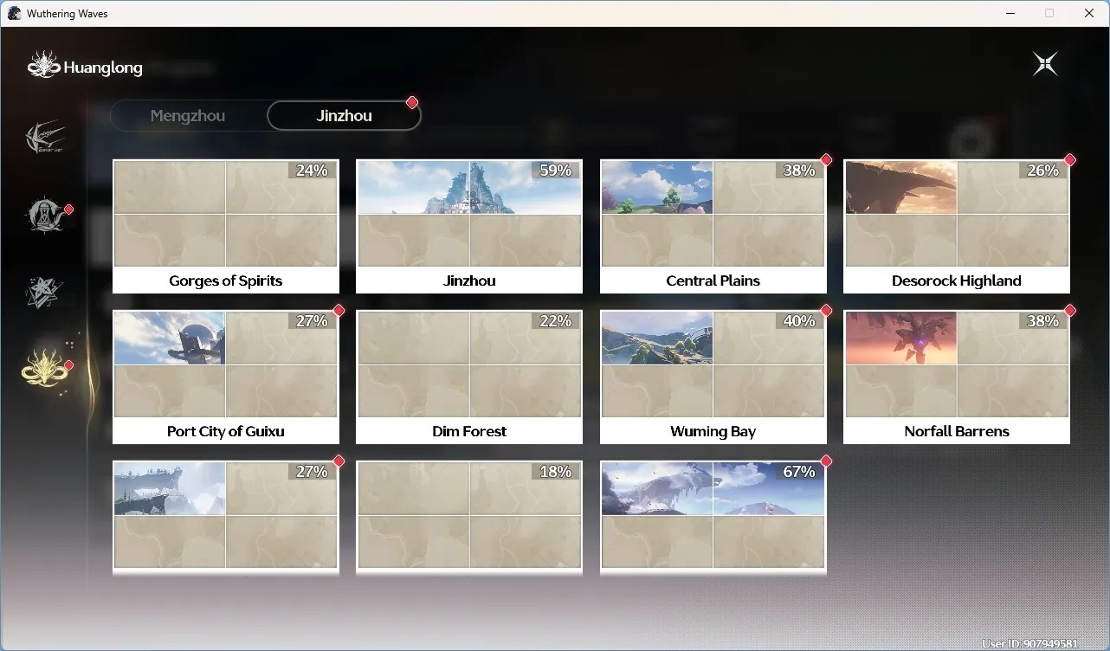Image resolution: width=1110 pixels, height=651 pixels.
Task: Open the Norfall Barrens card
Action: (x=957, y=377)
